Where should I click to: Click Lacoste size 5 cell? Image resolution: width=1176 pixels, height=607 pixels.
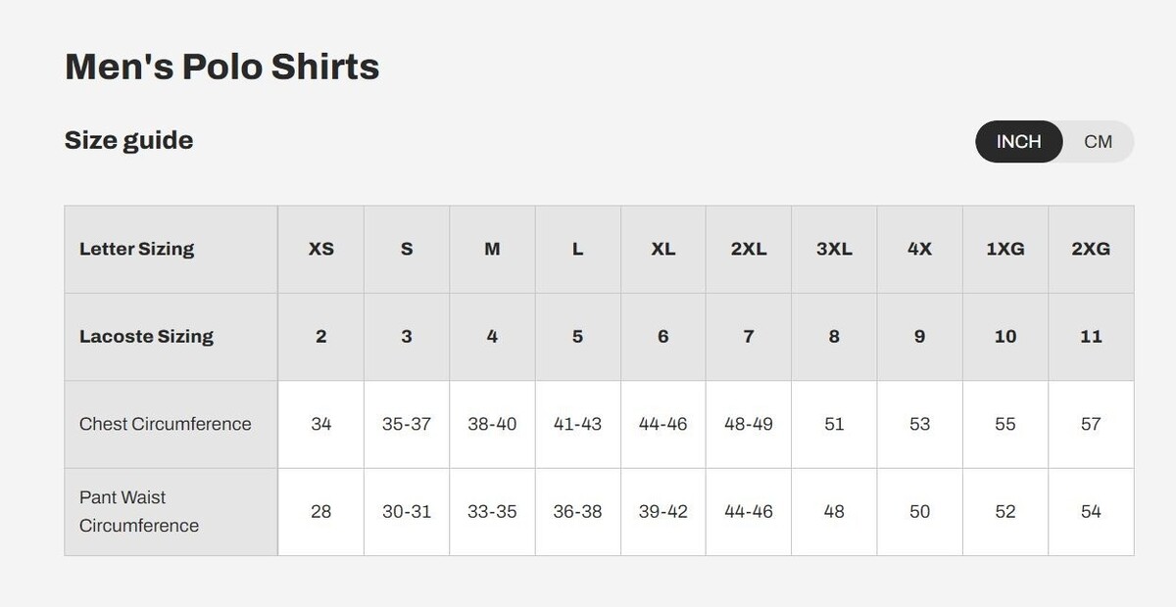point(577,337)
